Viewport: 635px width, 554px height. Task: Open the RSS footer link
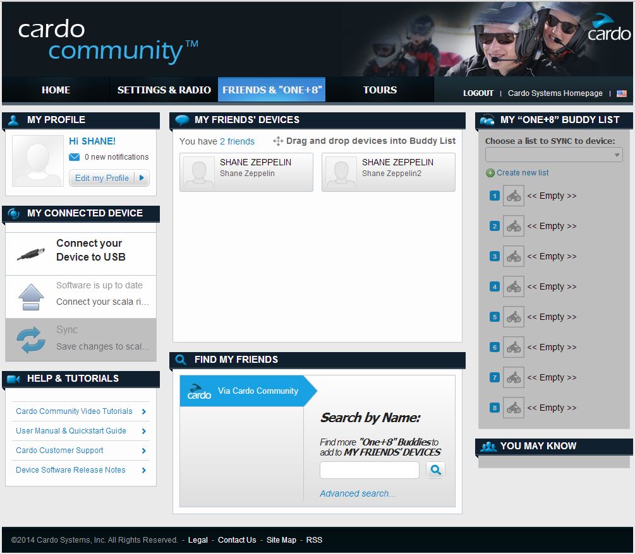click(314, 540)
